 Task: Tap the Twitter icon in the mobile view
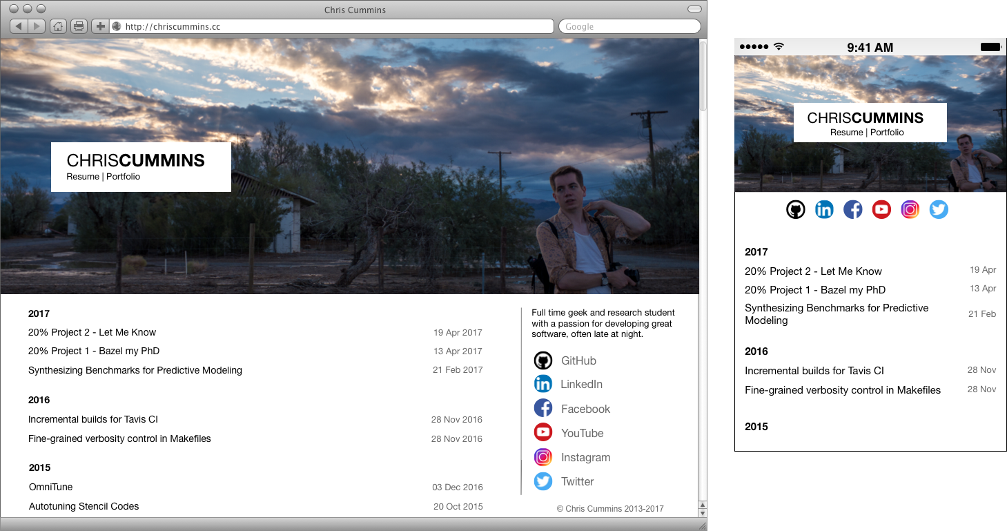tap(939, 209)
